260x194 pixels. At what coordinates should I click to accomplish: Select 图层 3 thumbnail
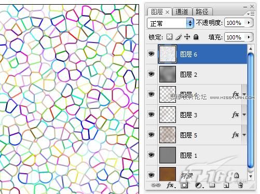[x=168, y=115]
